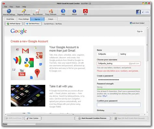Click the horizontal scrollbar right arrow
This screenshot has height=129, width=154.
(145, 114)
